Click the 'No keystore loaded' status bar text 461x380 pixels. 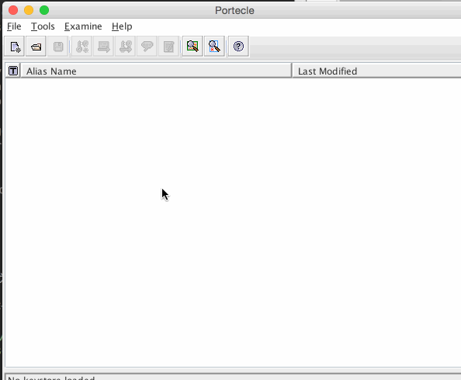pos(51,378)
